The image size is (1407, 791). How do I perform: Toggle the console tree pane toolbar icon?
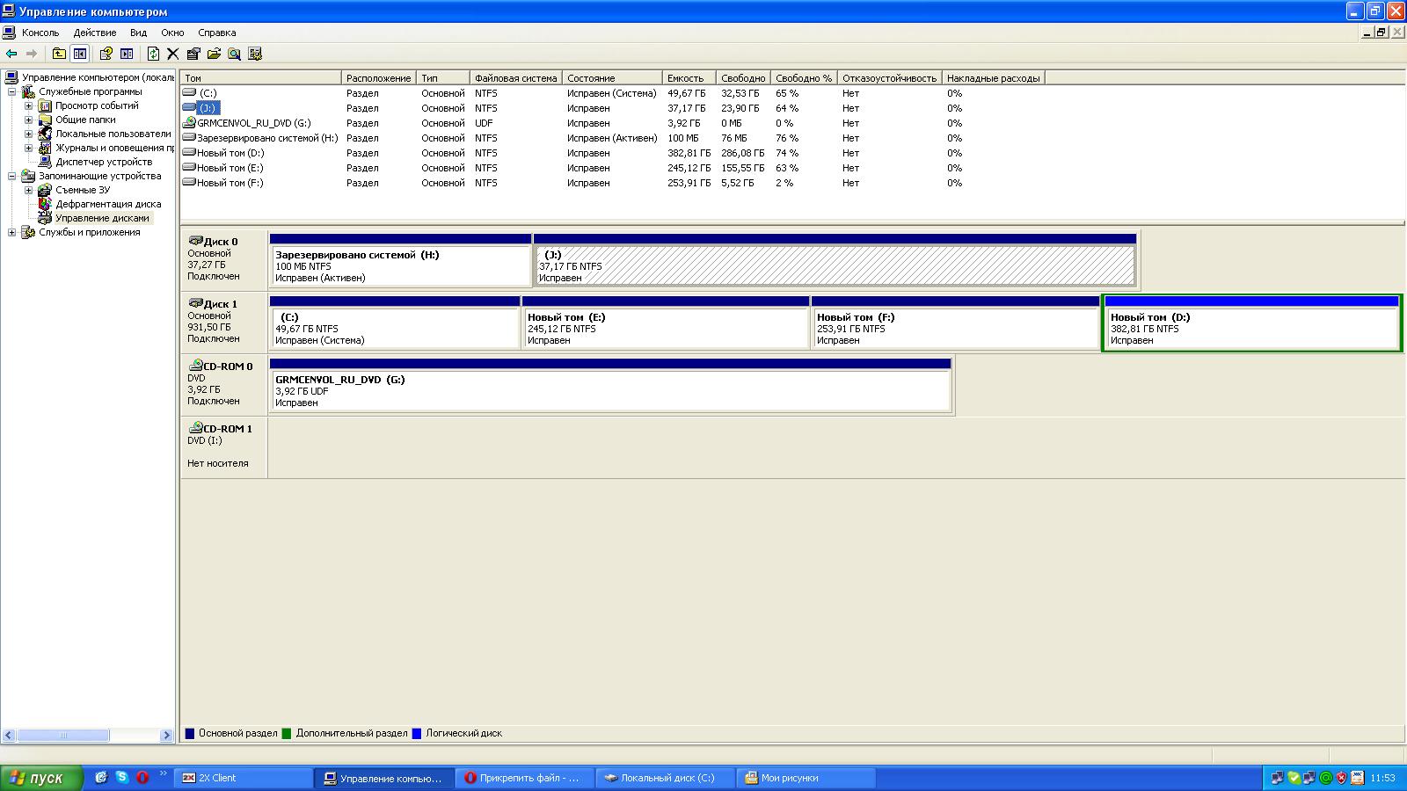click(x=80, y=54)
